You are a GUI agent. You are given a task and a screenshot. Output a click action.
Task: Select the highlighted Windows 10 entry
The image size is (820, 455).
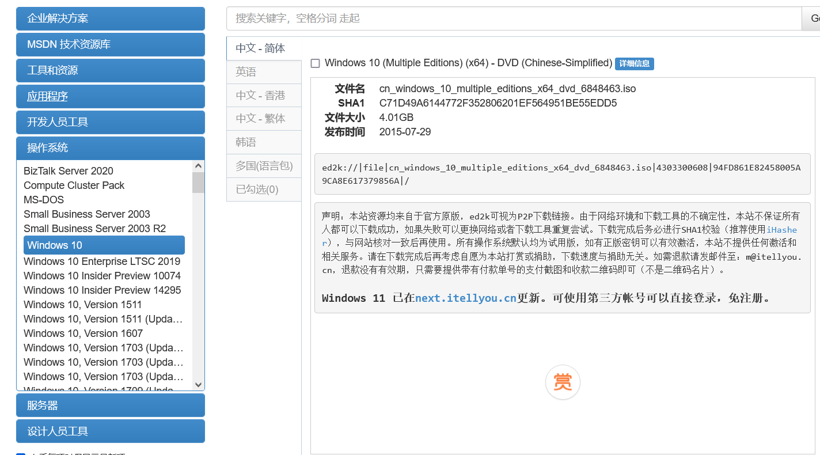click(104, 245)
